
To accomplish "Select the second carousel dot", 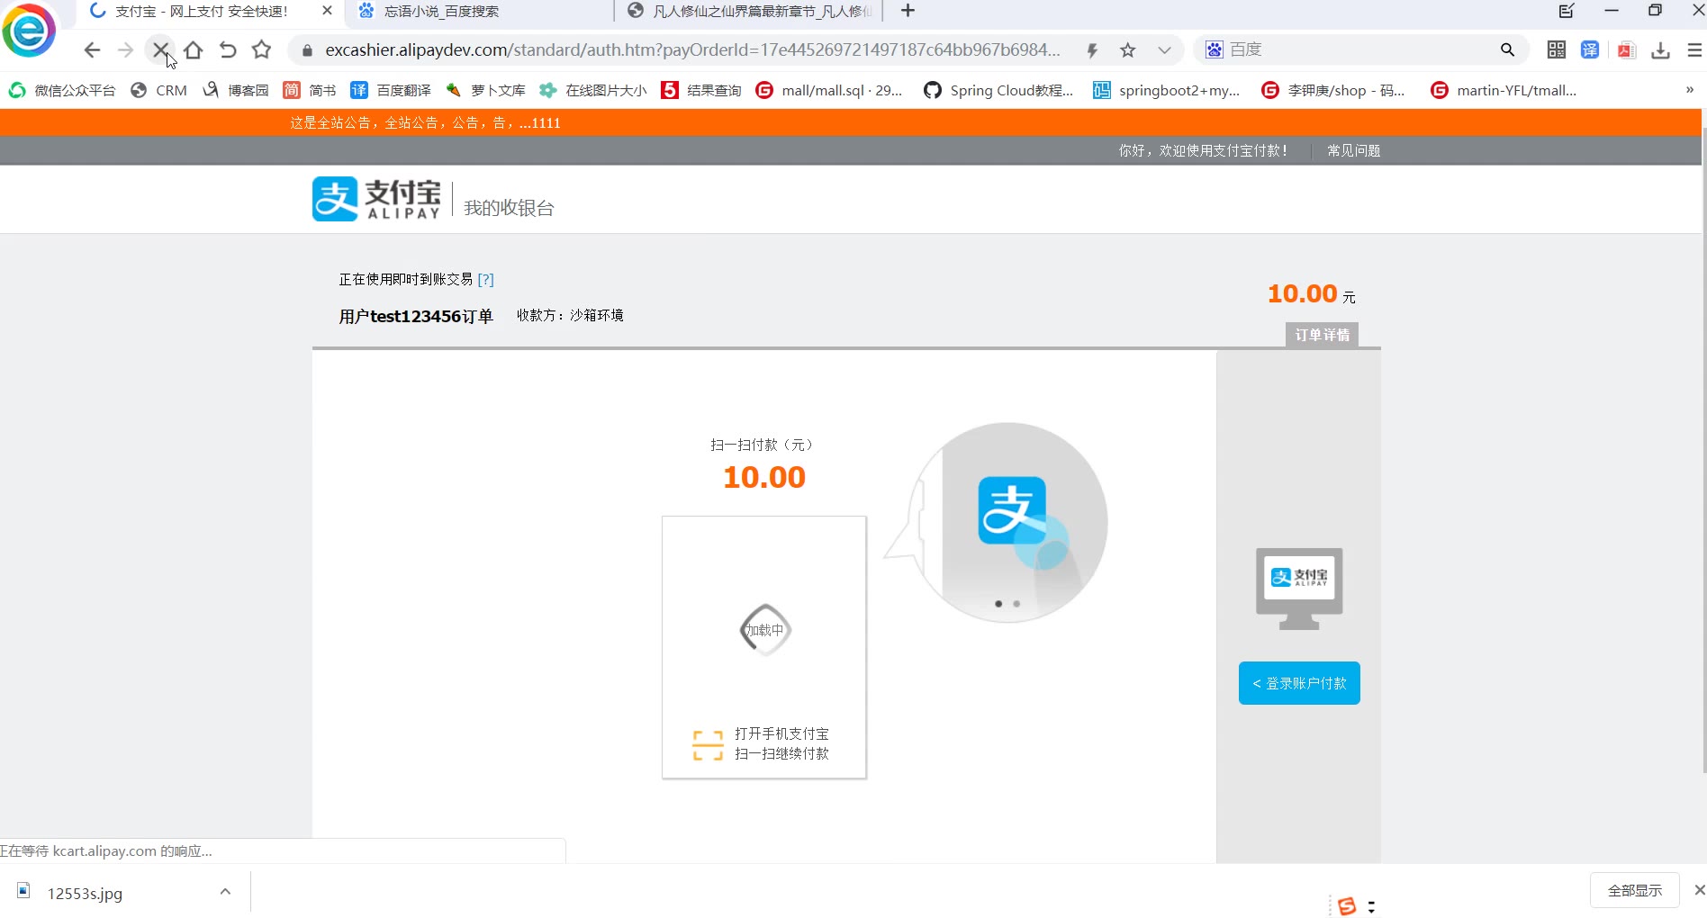I will click(1016, 604).
